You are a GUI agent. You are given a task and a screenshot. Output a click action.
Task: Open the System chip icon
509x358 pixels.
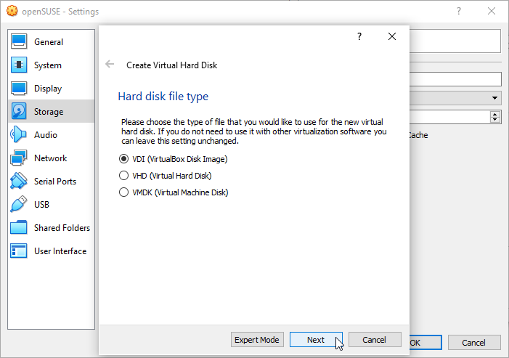pos(20,65)
